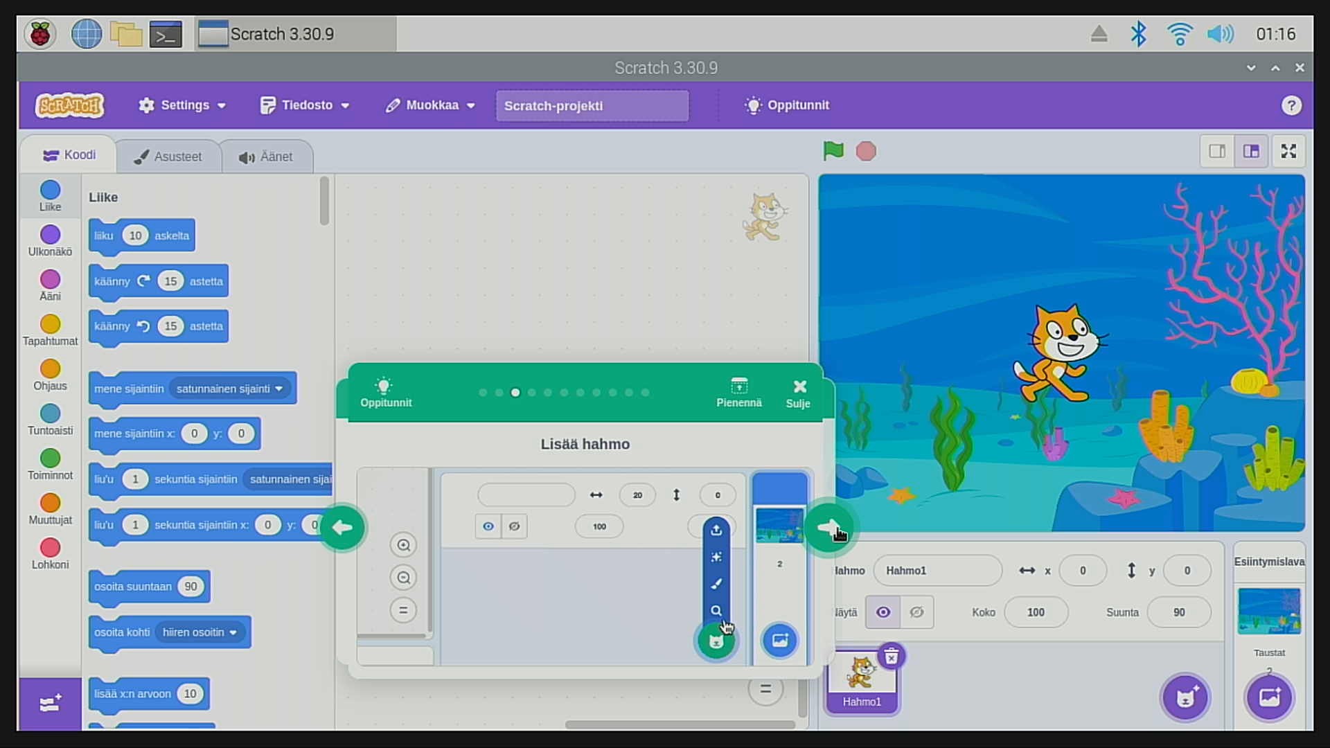Launch the terminal from the taskbar

tap(166, 34)
